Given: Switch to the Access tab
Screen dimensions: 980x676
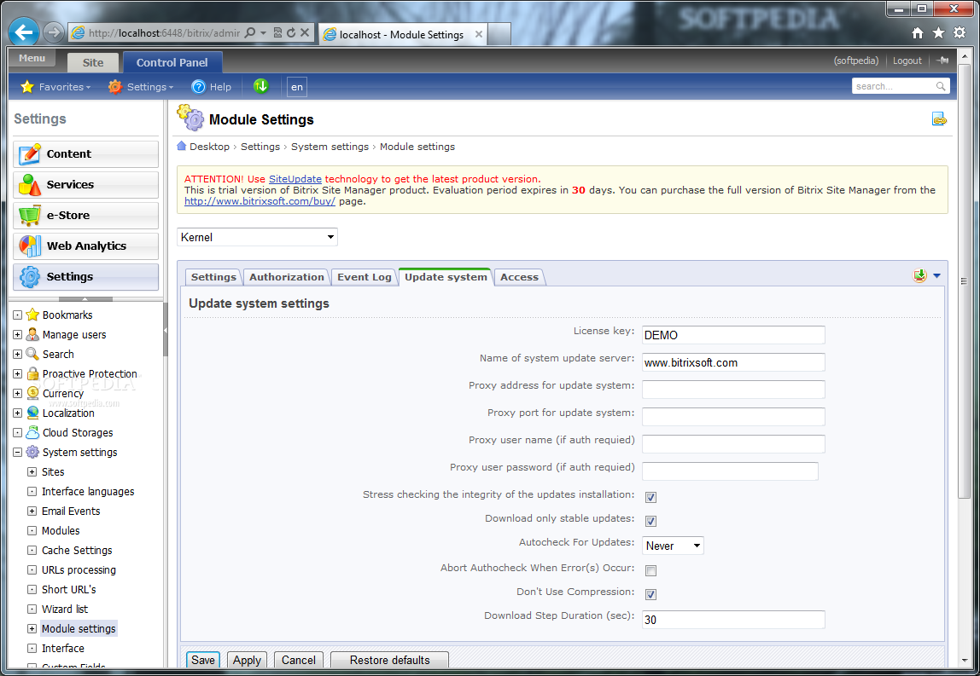Looking at the screenshot, I should (519, 277).
